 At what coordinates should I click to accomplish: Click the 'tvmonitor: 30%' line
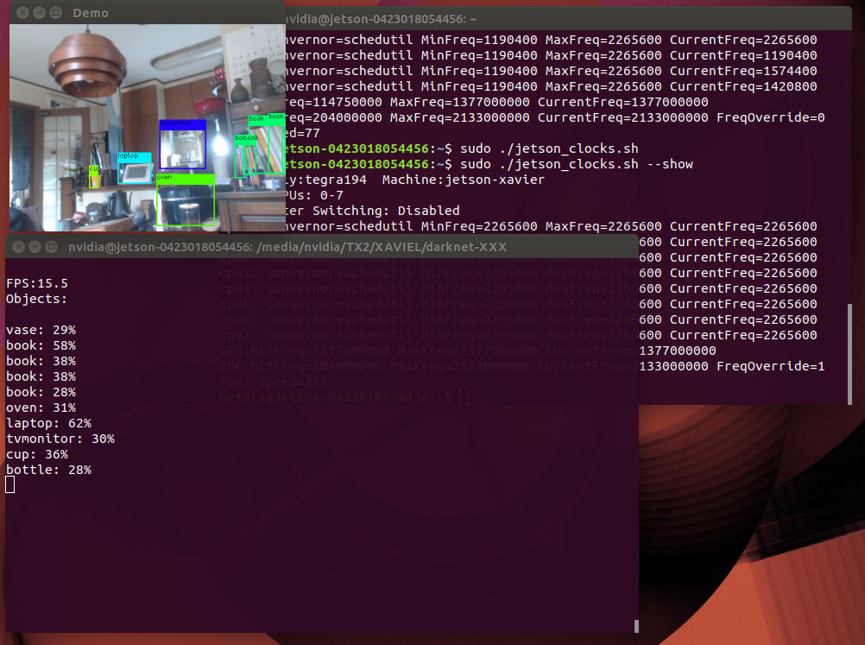60,438
